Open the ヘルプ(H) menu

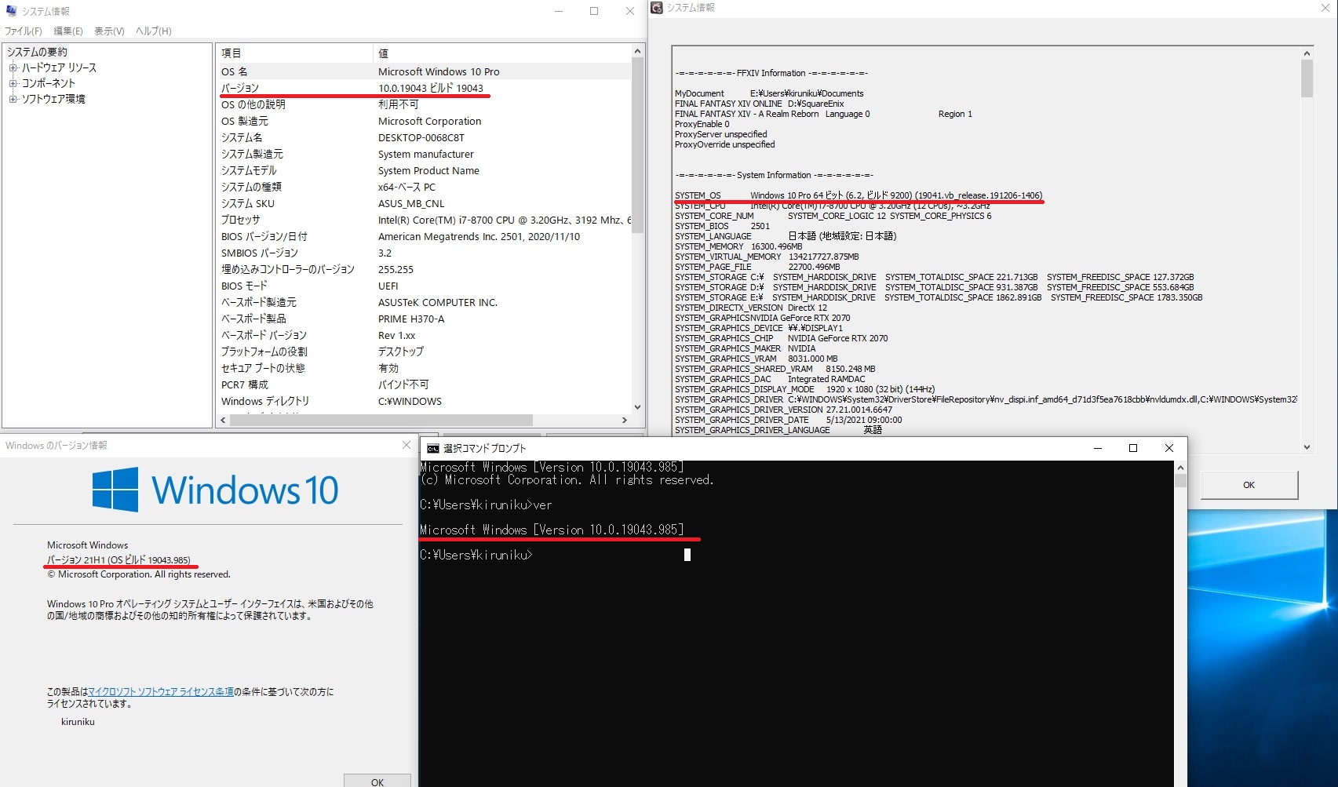(153, 31)
